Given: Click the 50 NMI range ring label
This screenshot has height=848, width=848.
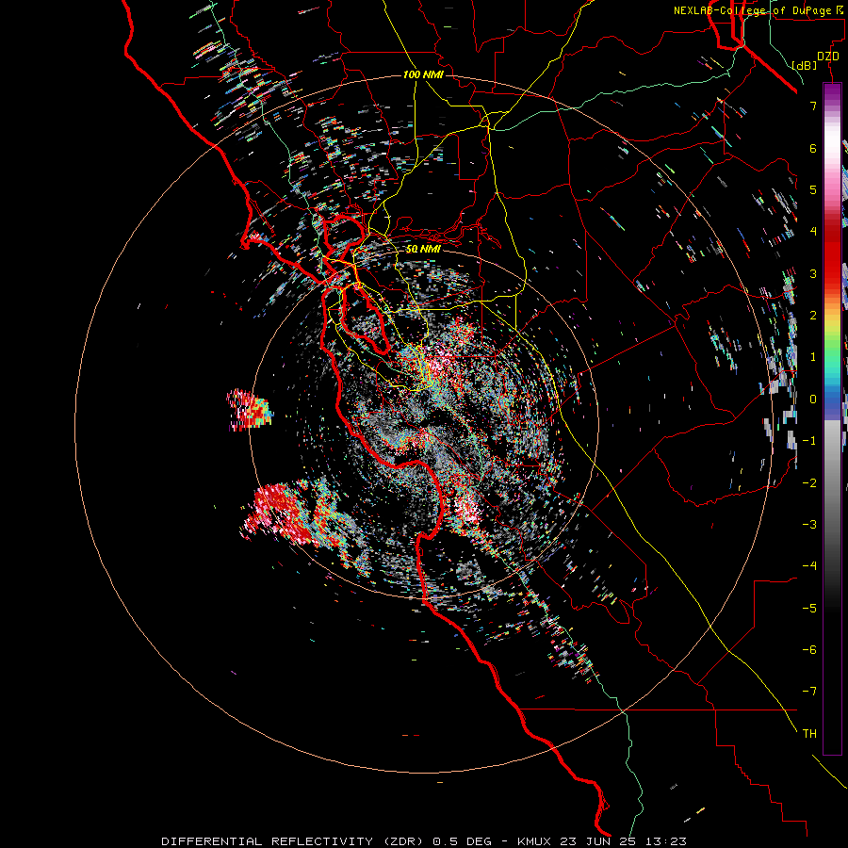Looking at the screenshot, I should (x=423, y=250).
